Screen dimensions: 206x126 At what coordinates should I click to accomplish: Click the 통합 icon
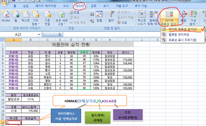(x=183, y=16)
